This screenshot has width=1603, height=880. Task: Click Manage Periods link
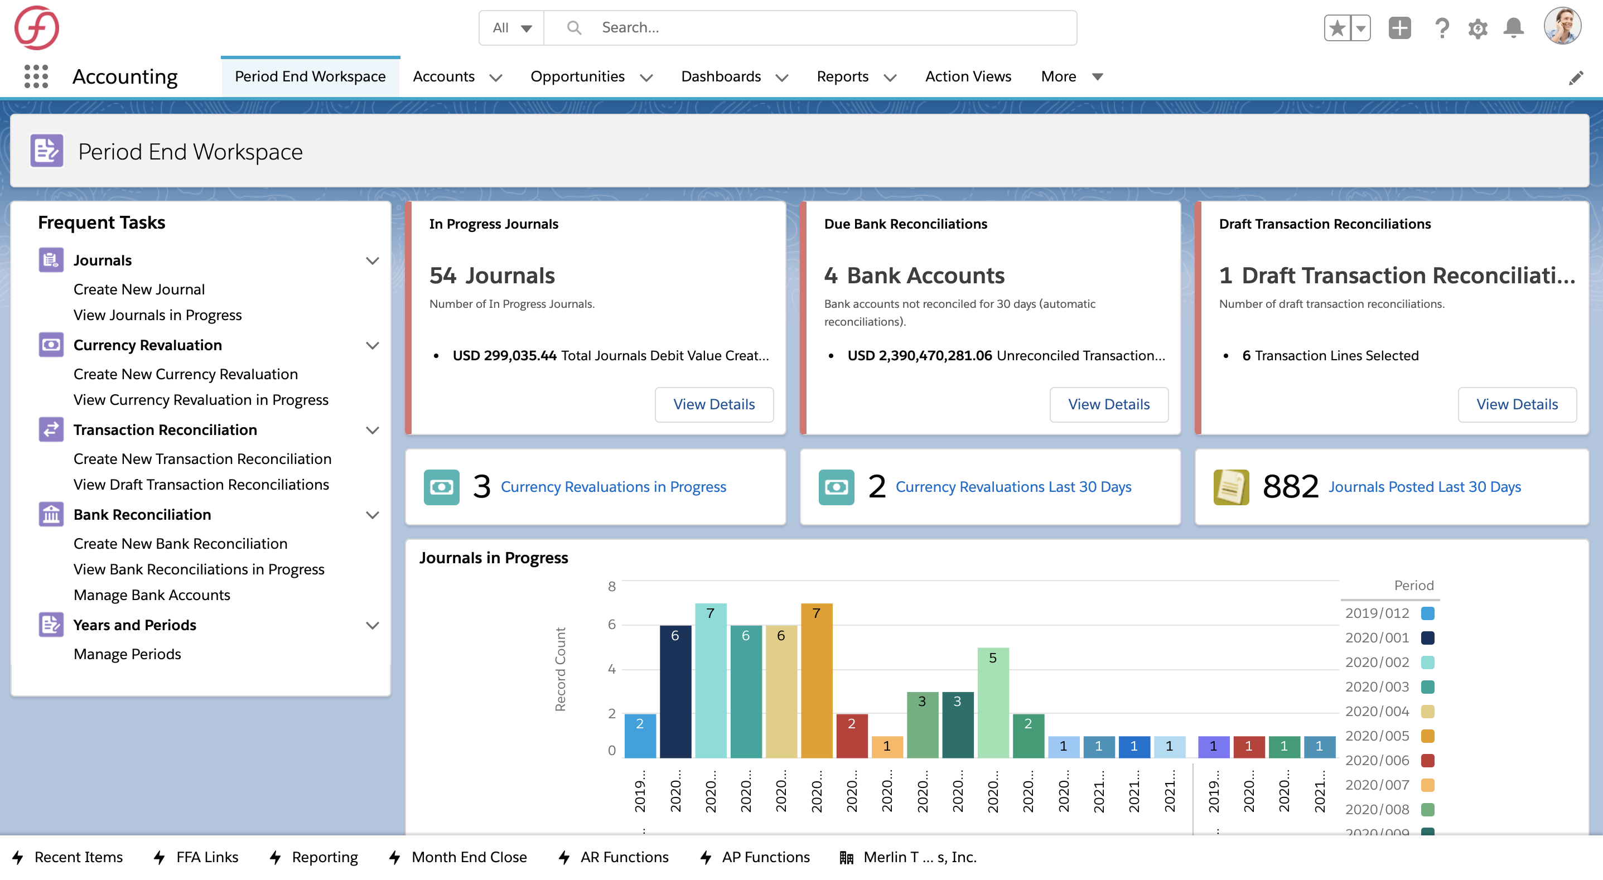point(127,654)
